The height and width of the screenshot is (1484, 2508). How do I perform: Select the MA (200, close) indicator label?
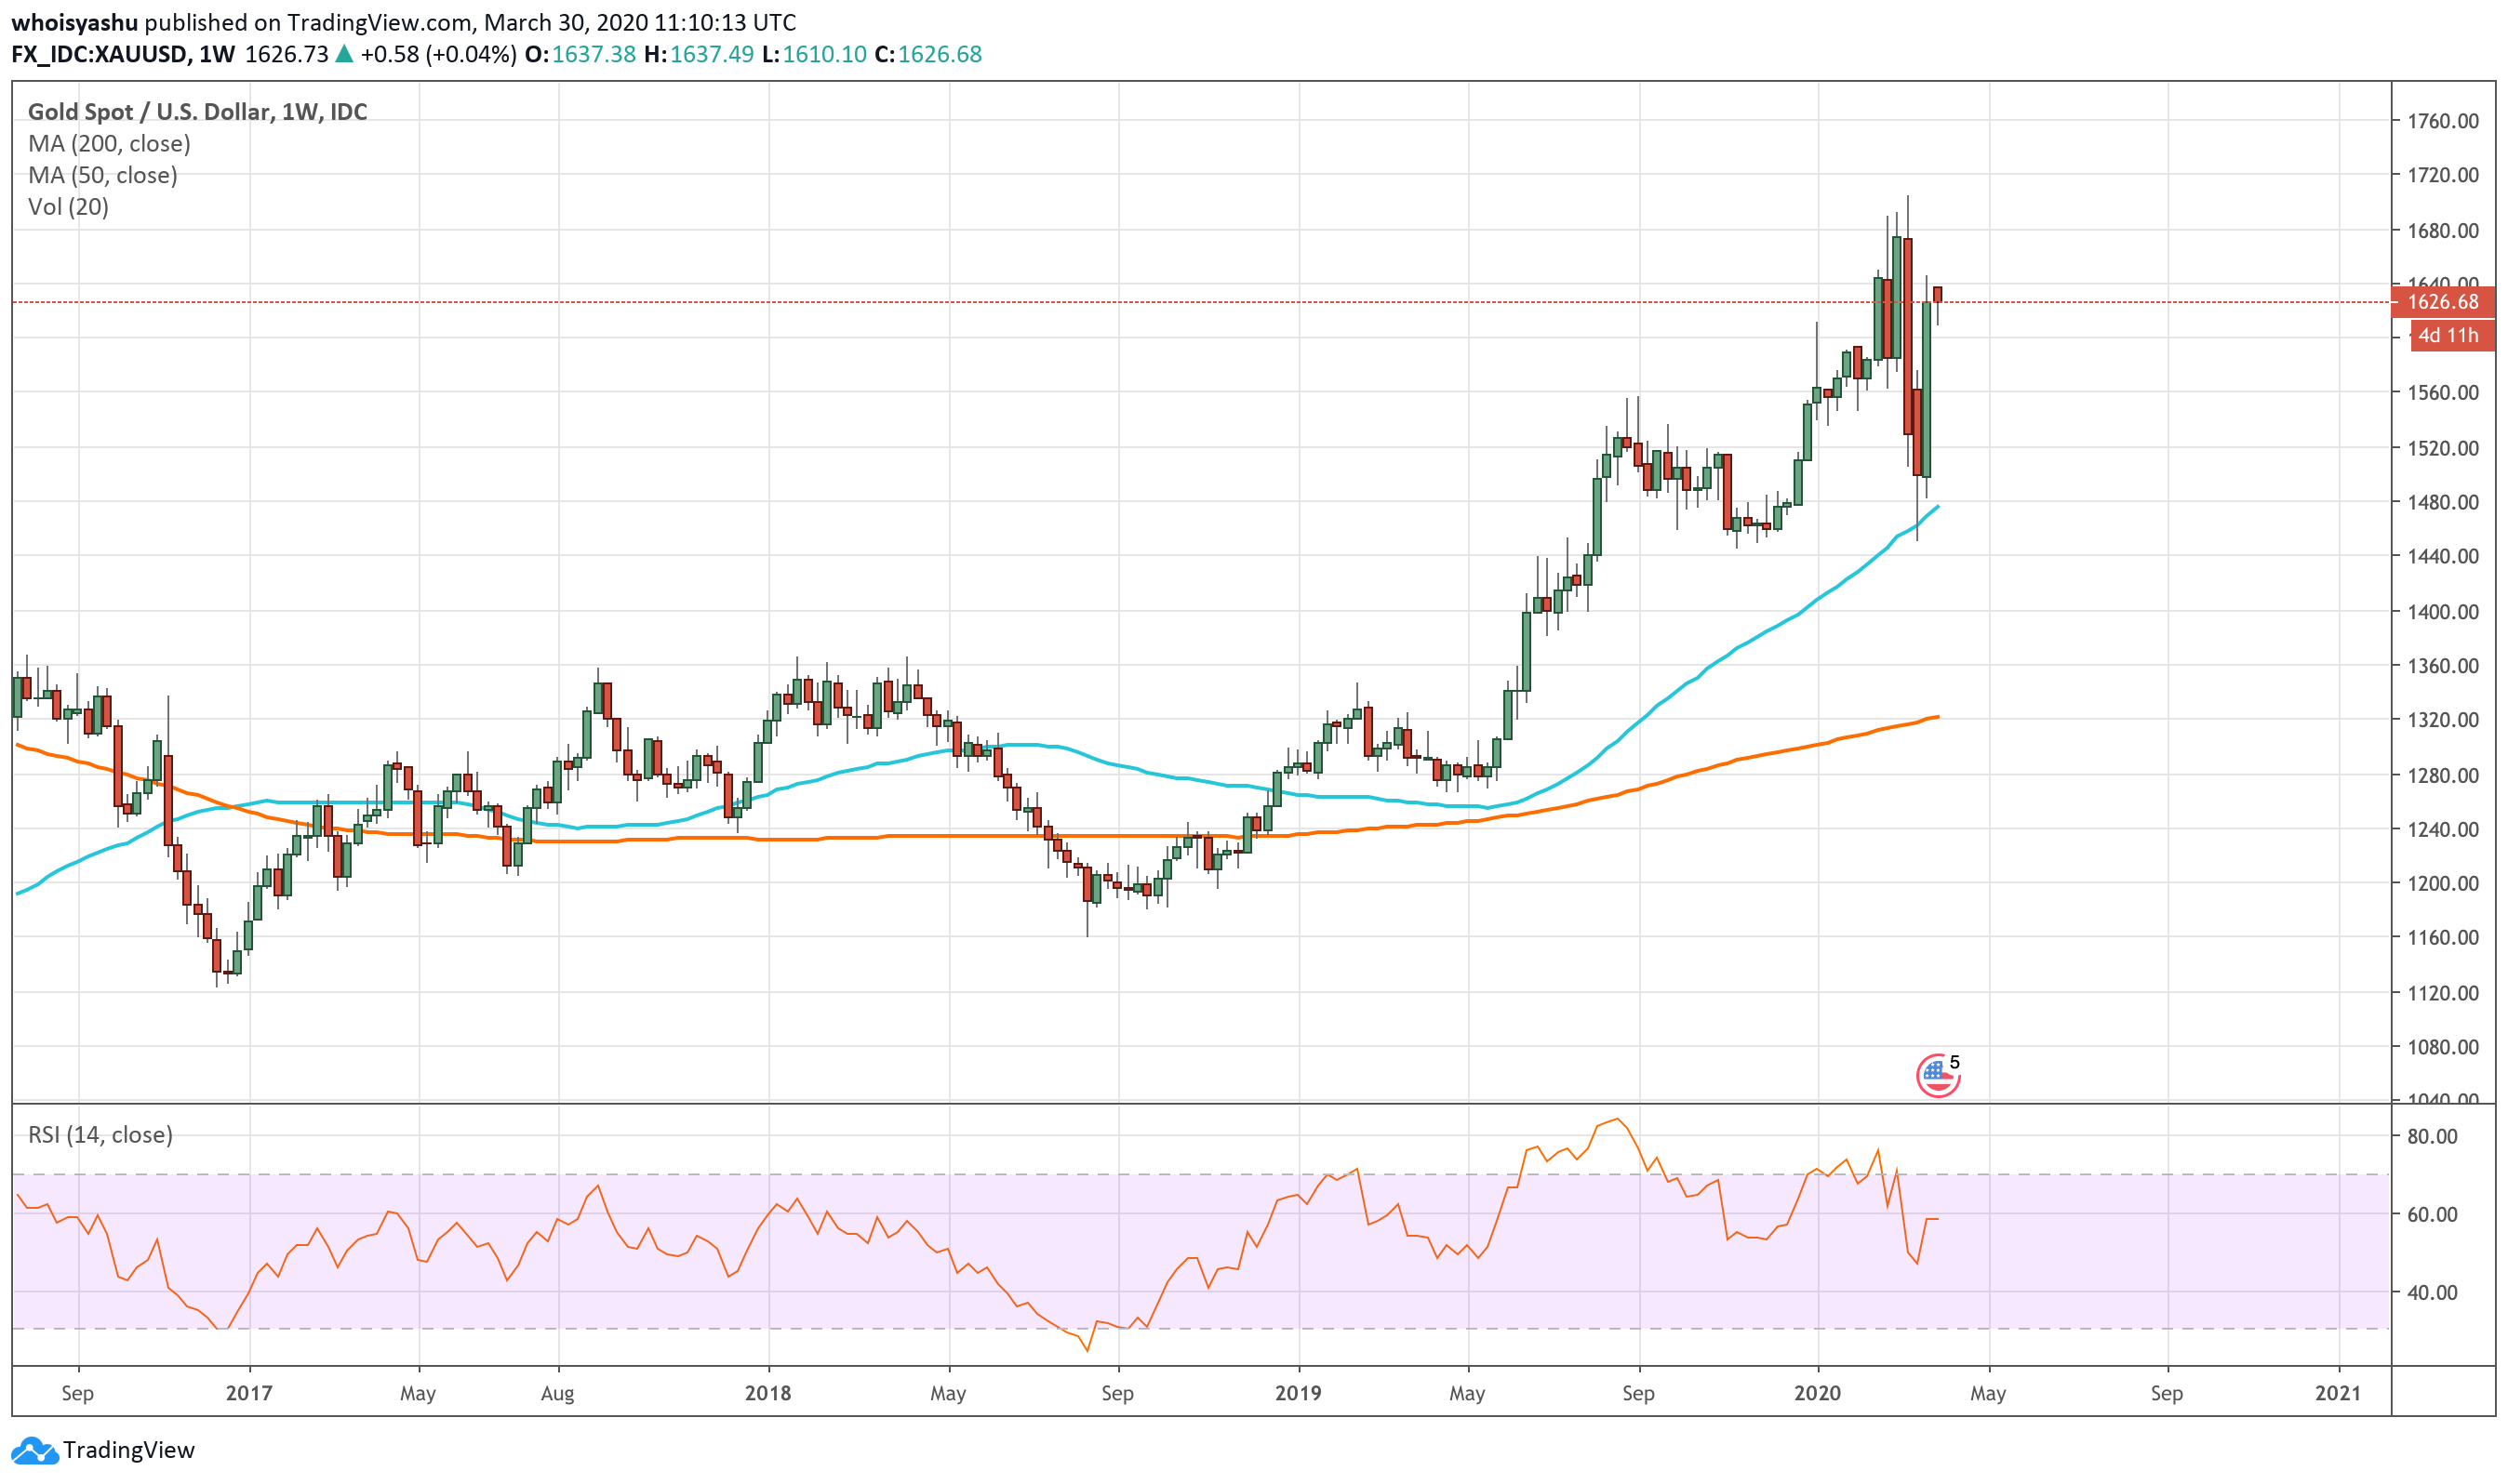[109, 143]
